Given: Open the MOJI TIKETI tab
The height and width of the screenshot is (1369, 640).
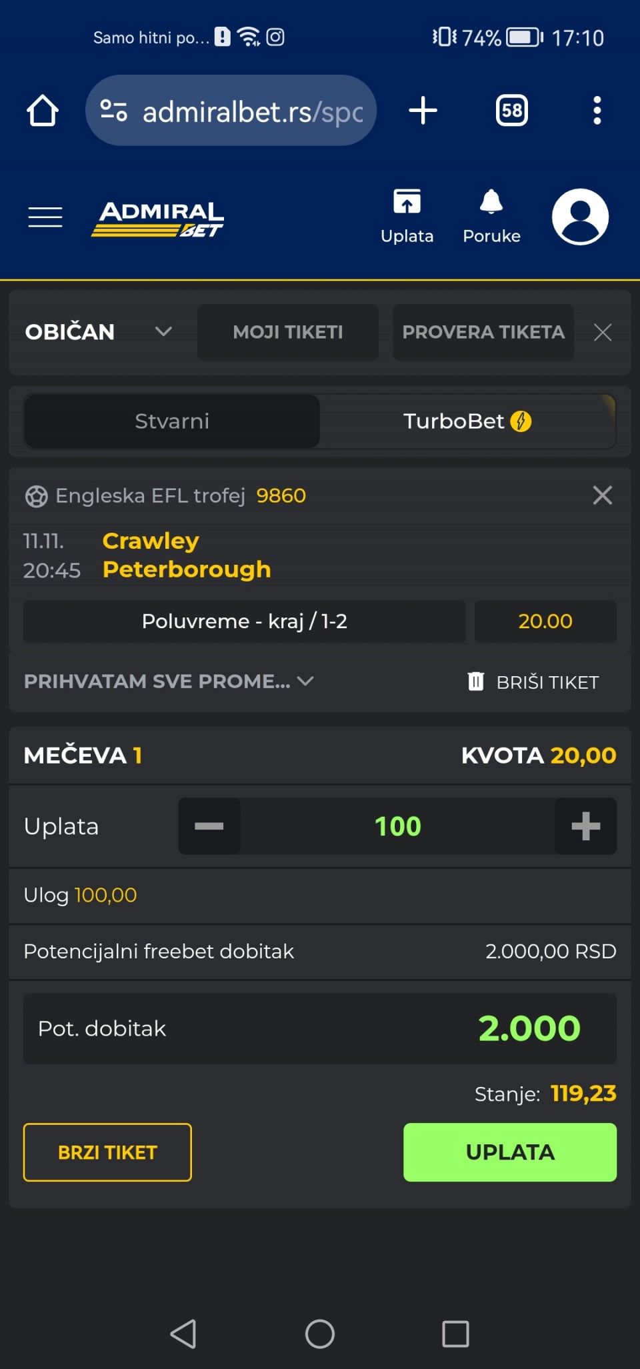Looking at the screenshot, I should pyautogui.click(x=287, y=332).
